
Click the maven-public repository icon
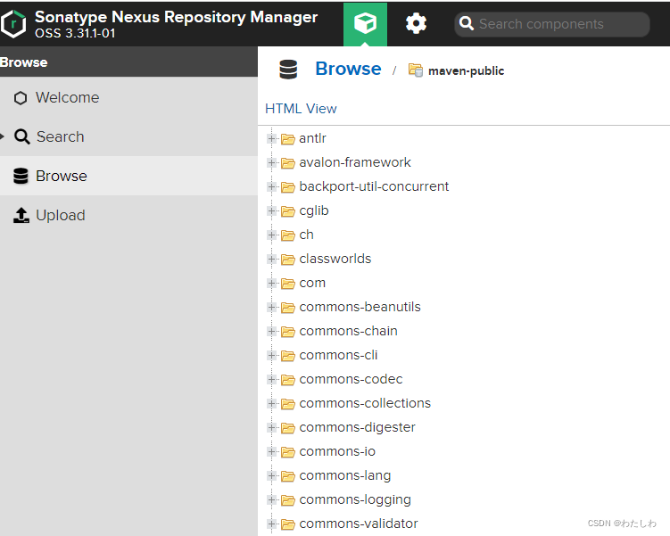point(416,70)
